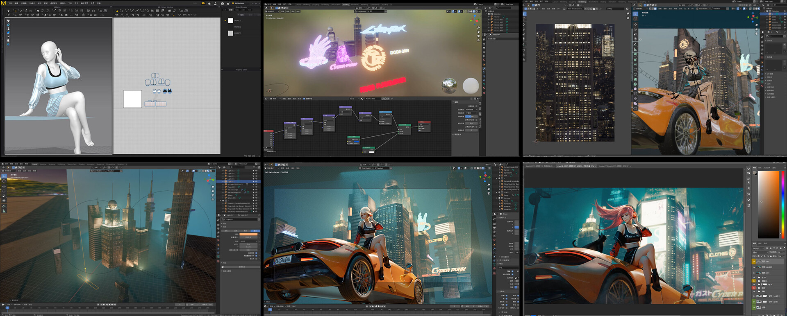The width and height of the screenshot is (787, 316).
Task: Toggle checkbox of collection 1 in render preview outliner
Action: 499,178
